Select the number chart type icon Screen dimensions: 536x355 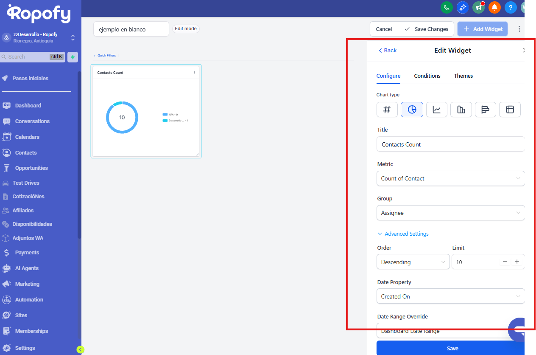tap(387, 110)
